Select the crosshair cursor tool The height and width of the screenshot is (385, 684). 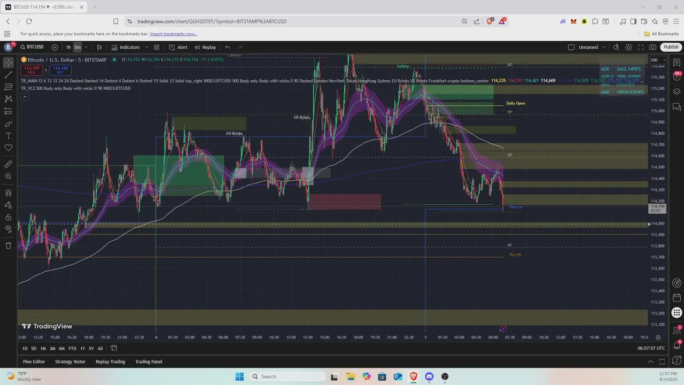coord(9,63)
